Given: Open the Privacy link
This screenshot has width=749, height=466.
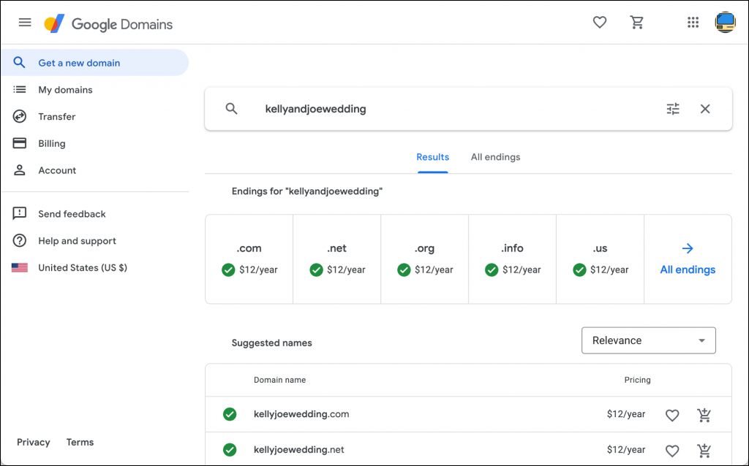Looking at the screenshot, I should point(34,443).
